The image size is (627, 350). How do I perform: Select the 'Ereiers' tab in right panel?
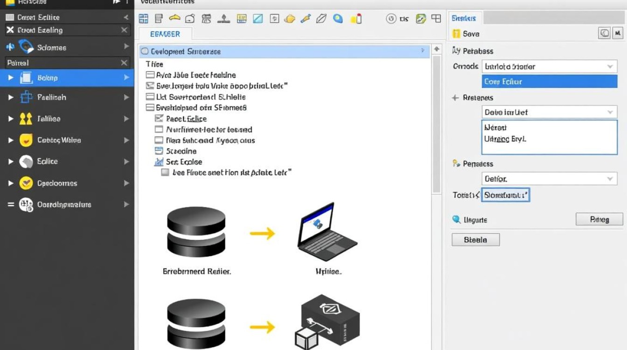coord(464,18)
